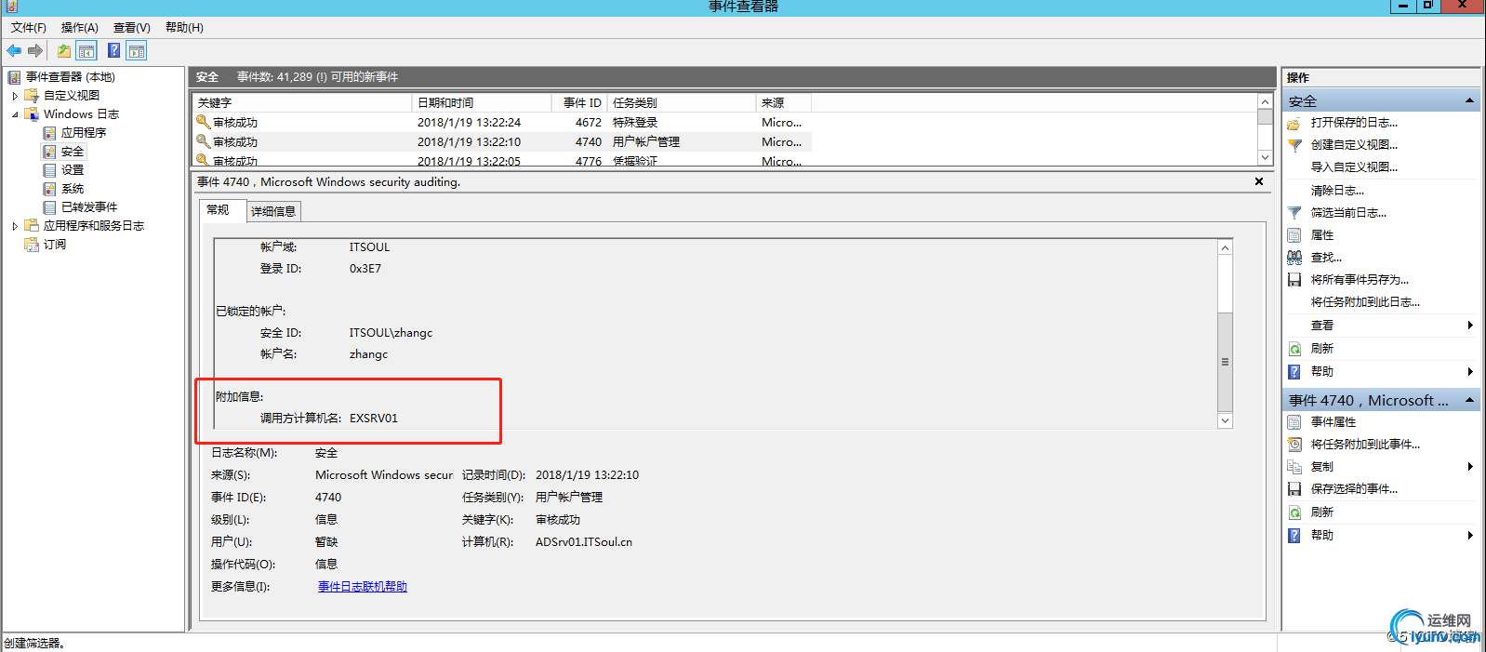Select 已转发事件 log in the tree

coord(89,207)
